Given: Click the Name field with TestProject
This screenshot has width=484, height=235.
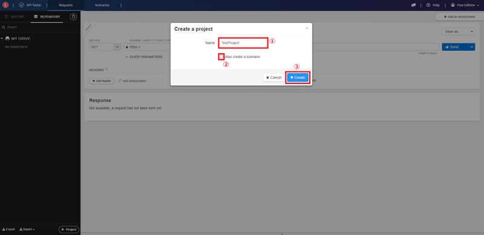Looking at the screenshot, I should pos(243,43).
